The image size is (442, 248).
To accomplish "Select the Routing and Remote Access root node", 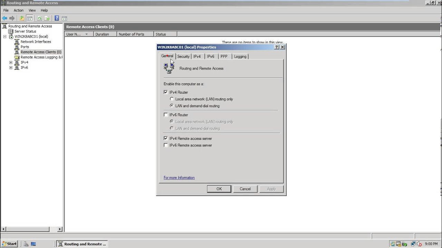I will pos(30,26).
